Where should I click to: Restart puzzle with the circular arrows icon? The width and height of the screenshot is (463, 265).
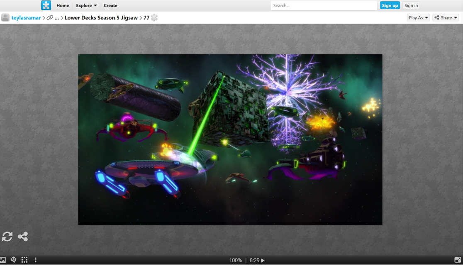[x=7, y=236]
